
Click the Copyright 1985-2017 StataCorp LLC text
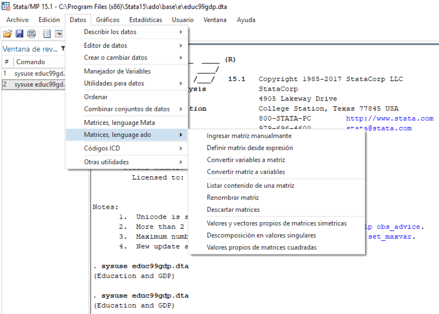pyautogui.click(x=331, y=79)
